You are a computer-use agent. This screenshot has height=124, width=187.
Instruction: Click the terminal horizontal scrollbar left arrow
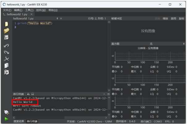click(14, 118)
